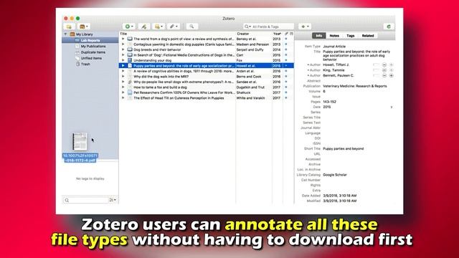
Task: Click the article icon of 'Puppy parties and beyond'
Action: click(x=130, y=66)
